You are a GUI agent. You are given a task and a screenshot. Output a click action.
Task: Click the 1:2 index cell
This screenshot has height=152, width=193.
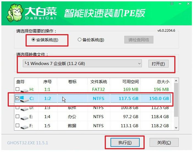click(48, 98)
